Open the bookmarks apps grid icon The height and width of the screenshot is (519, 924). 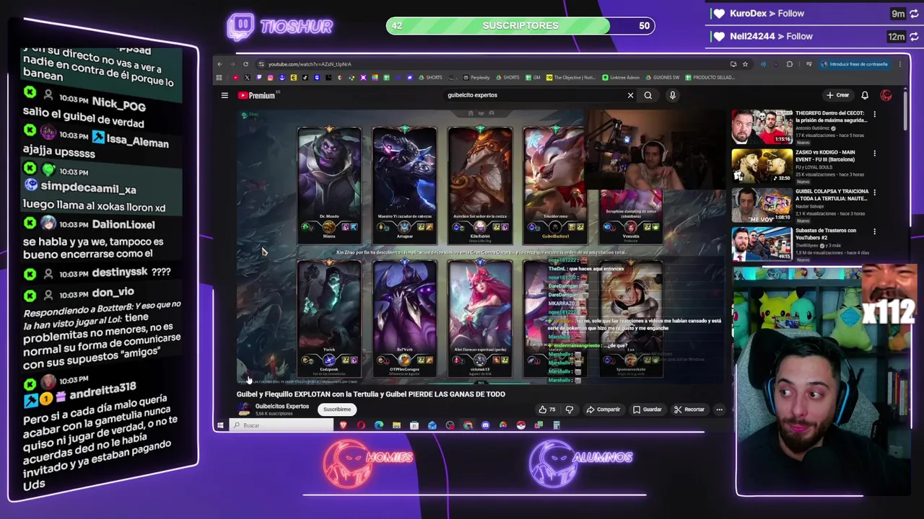click(x=219, y=78)
